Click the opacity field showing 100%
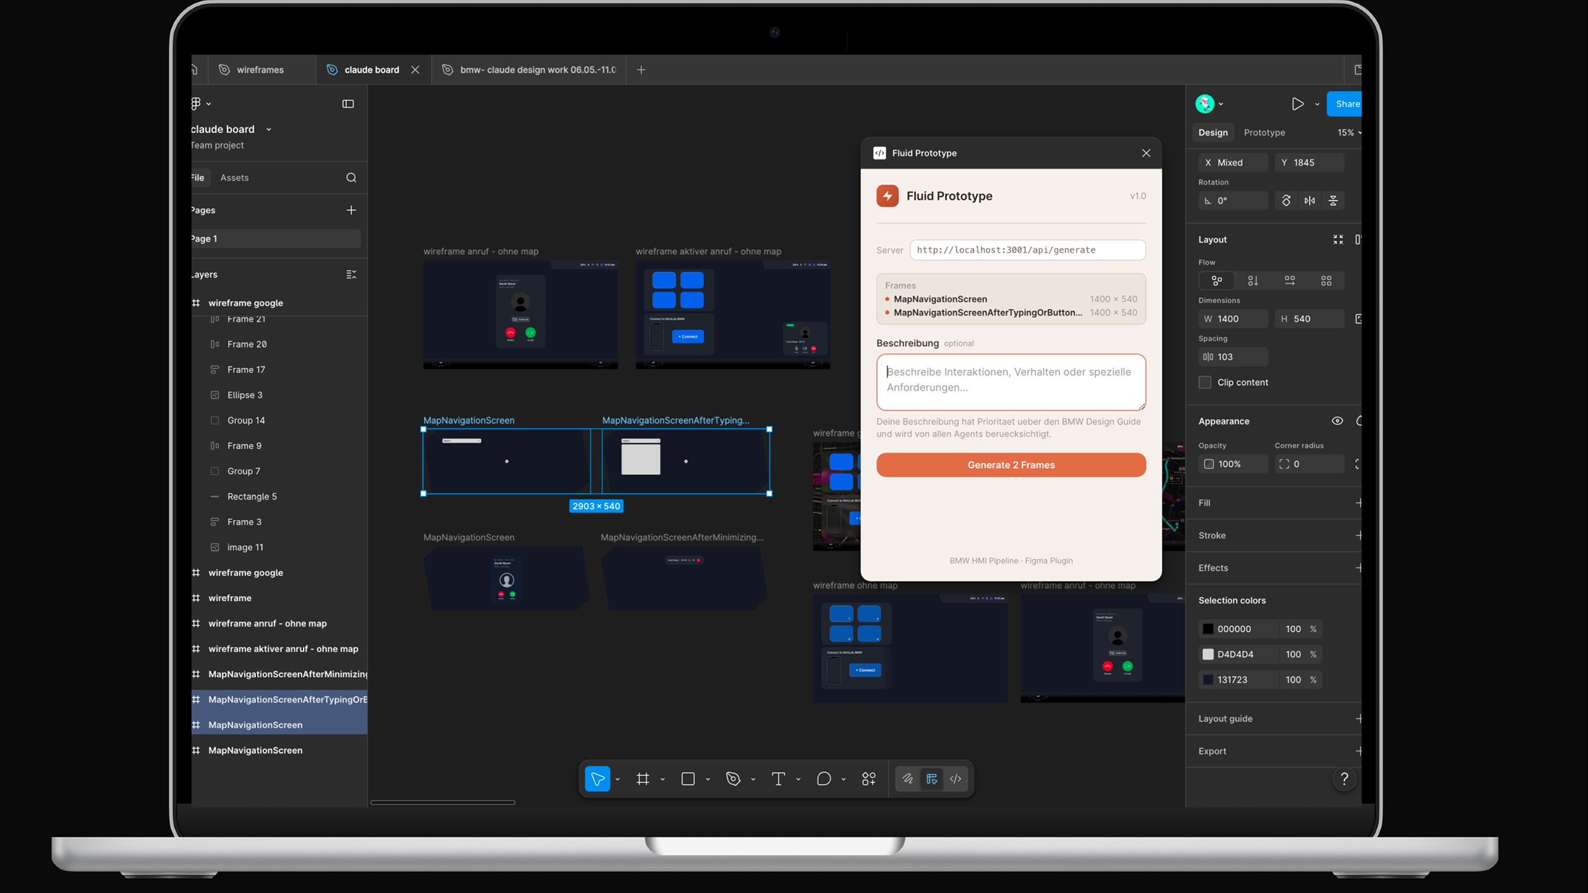 point(1233,464)
